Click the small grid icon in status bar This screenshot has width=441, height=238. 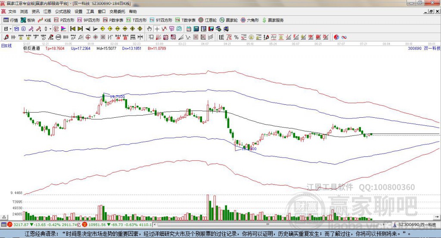[x=3, y=225]
